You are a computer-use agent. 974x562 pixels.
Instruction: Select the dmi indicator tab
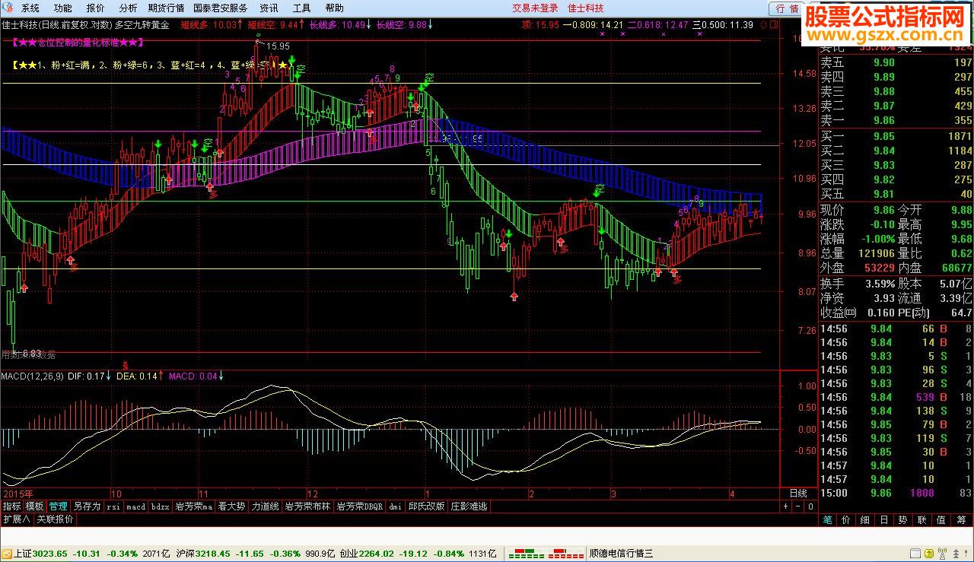pos(396,506)
